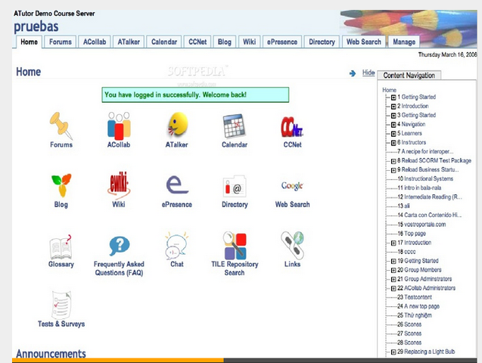Open the ACollab people icon
This screenshot has height=363, width=482.
coord(119,126)
